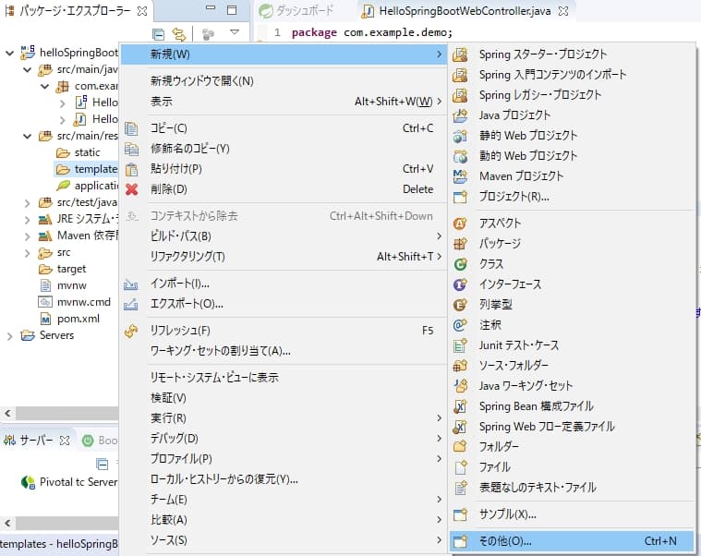This screenshot has height=556, width=701.
Task: Create new アスペクト
Action: 571,223
